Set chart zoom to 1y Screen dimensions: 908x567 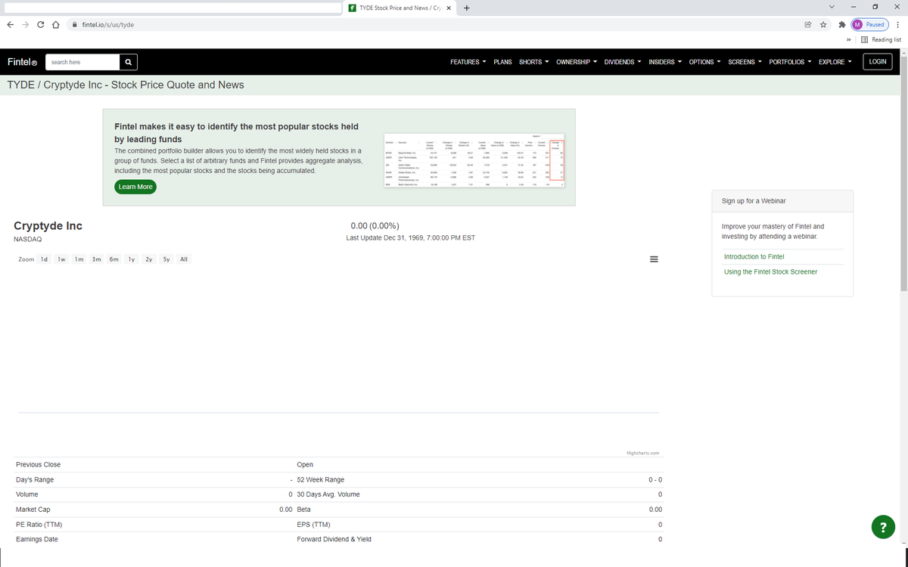(x=131, y=259)
